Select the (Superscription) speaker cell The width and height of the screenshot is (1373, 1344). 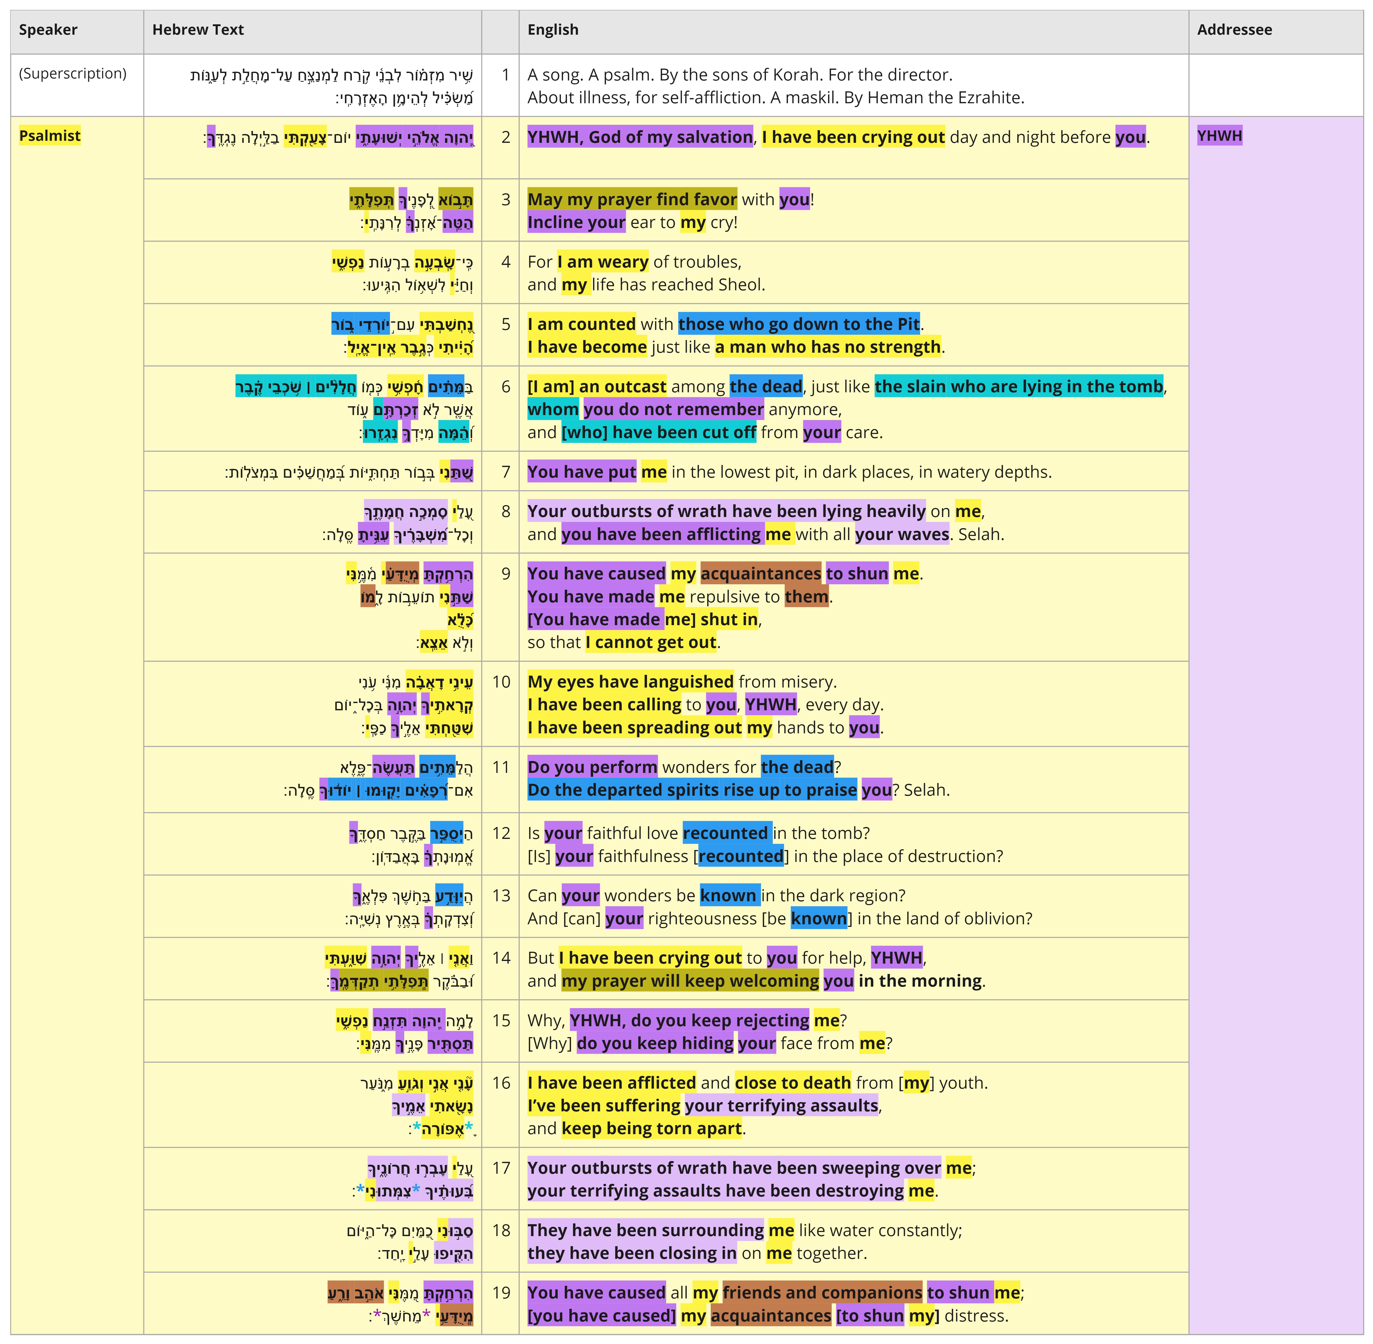coord(77,85)
